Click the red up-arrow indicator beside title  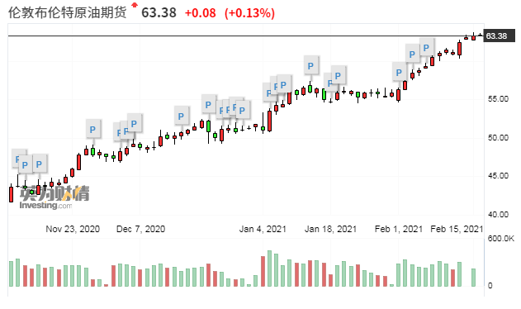point(135,5)
